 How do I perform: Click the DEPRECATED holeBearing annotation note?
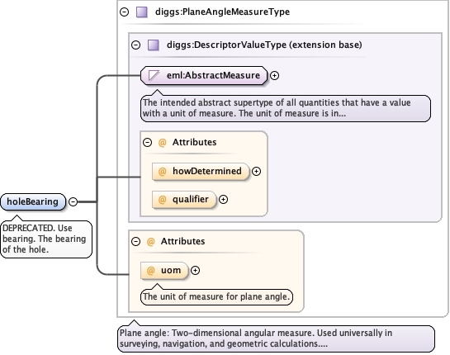tap(46, 239)
